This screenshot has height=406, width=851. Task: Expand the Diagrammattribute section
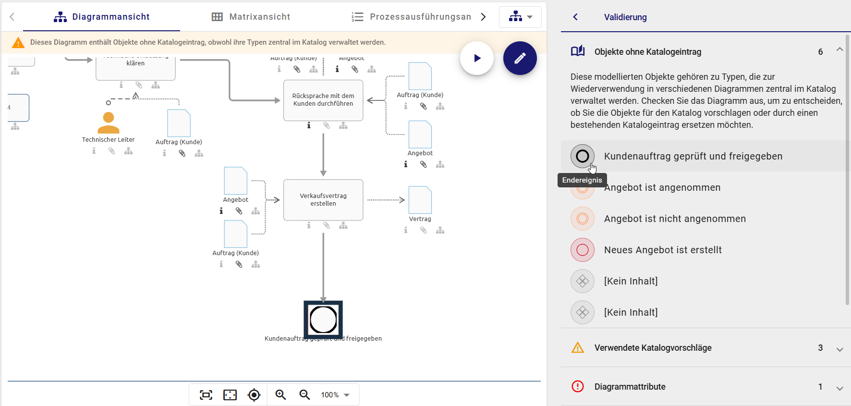pos(839,388)
